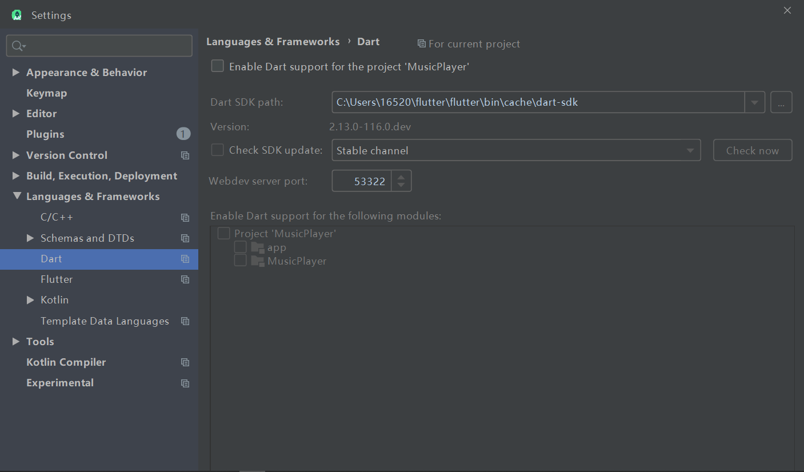Image resolution: width=804 pixels, height=472 pixels.
Task: Click project-level icon beside Template Data Languages
Action: (185, 321)
